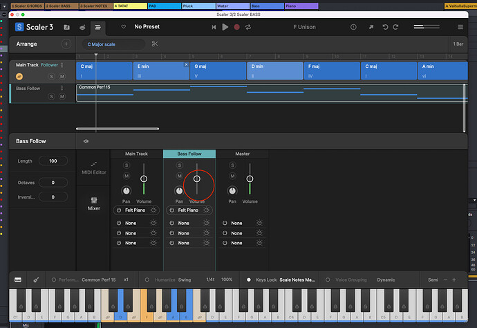
Task: Select the G maj chord block
Action: (x=218, y=71)
